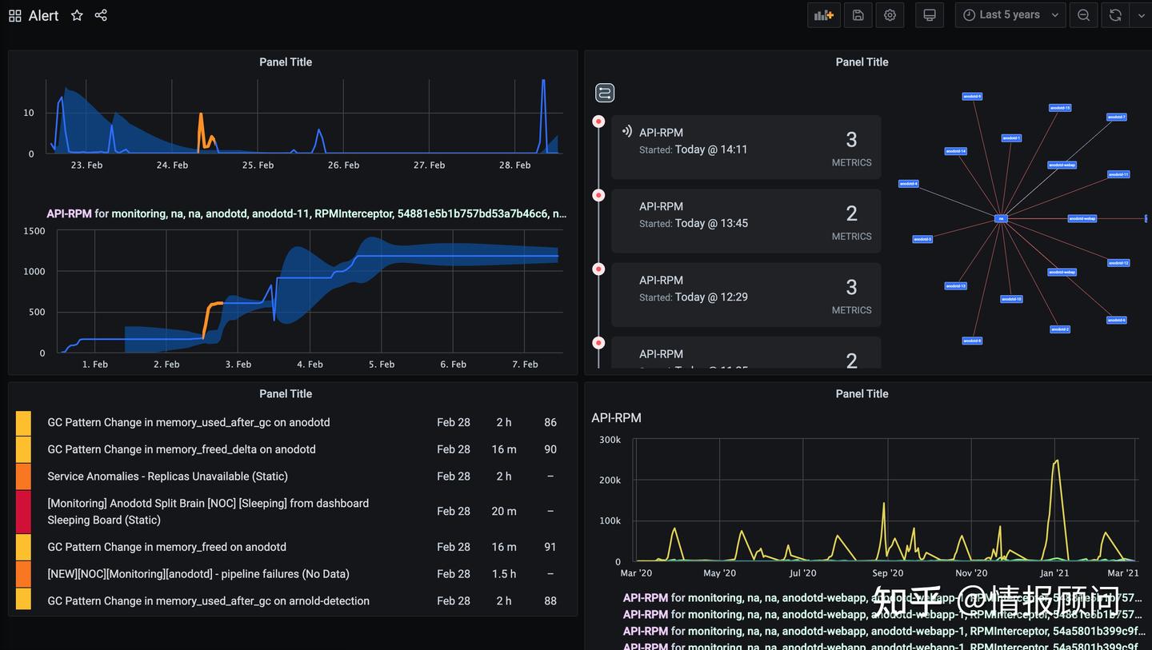
Task: Click the central na node in the topology graph
Action: coord(1001,217)
